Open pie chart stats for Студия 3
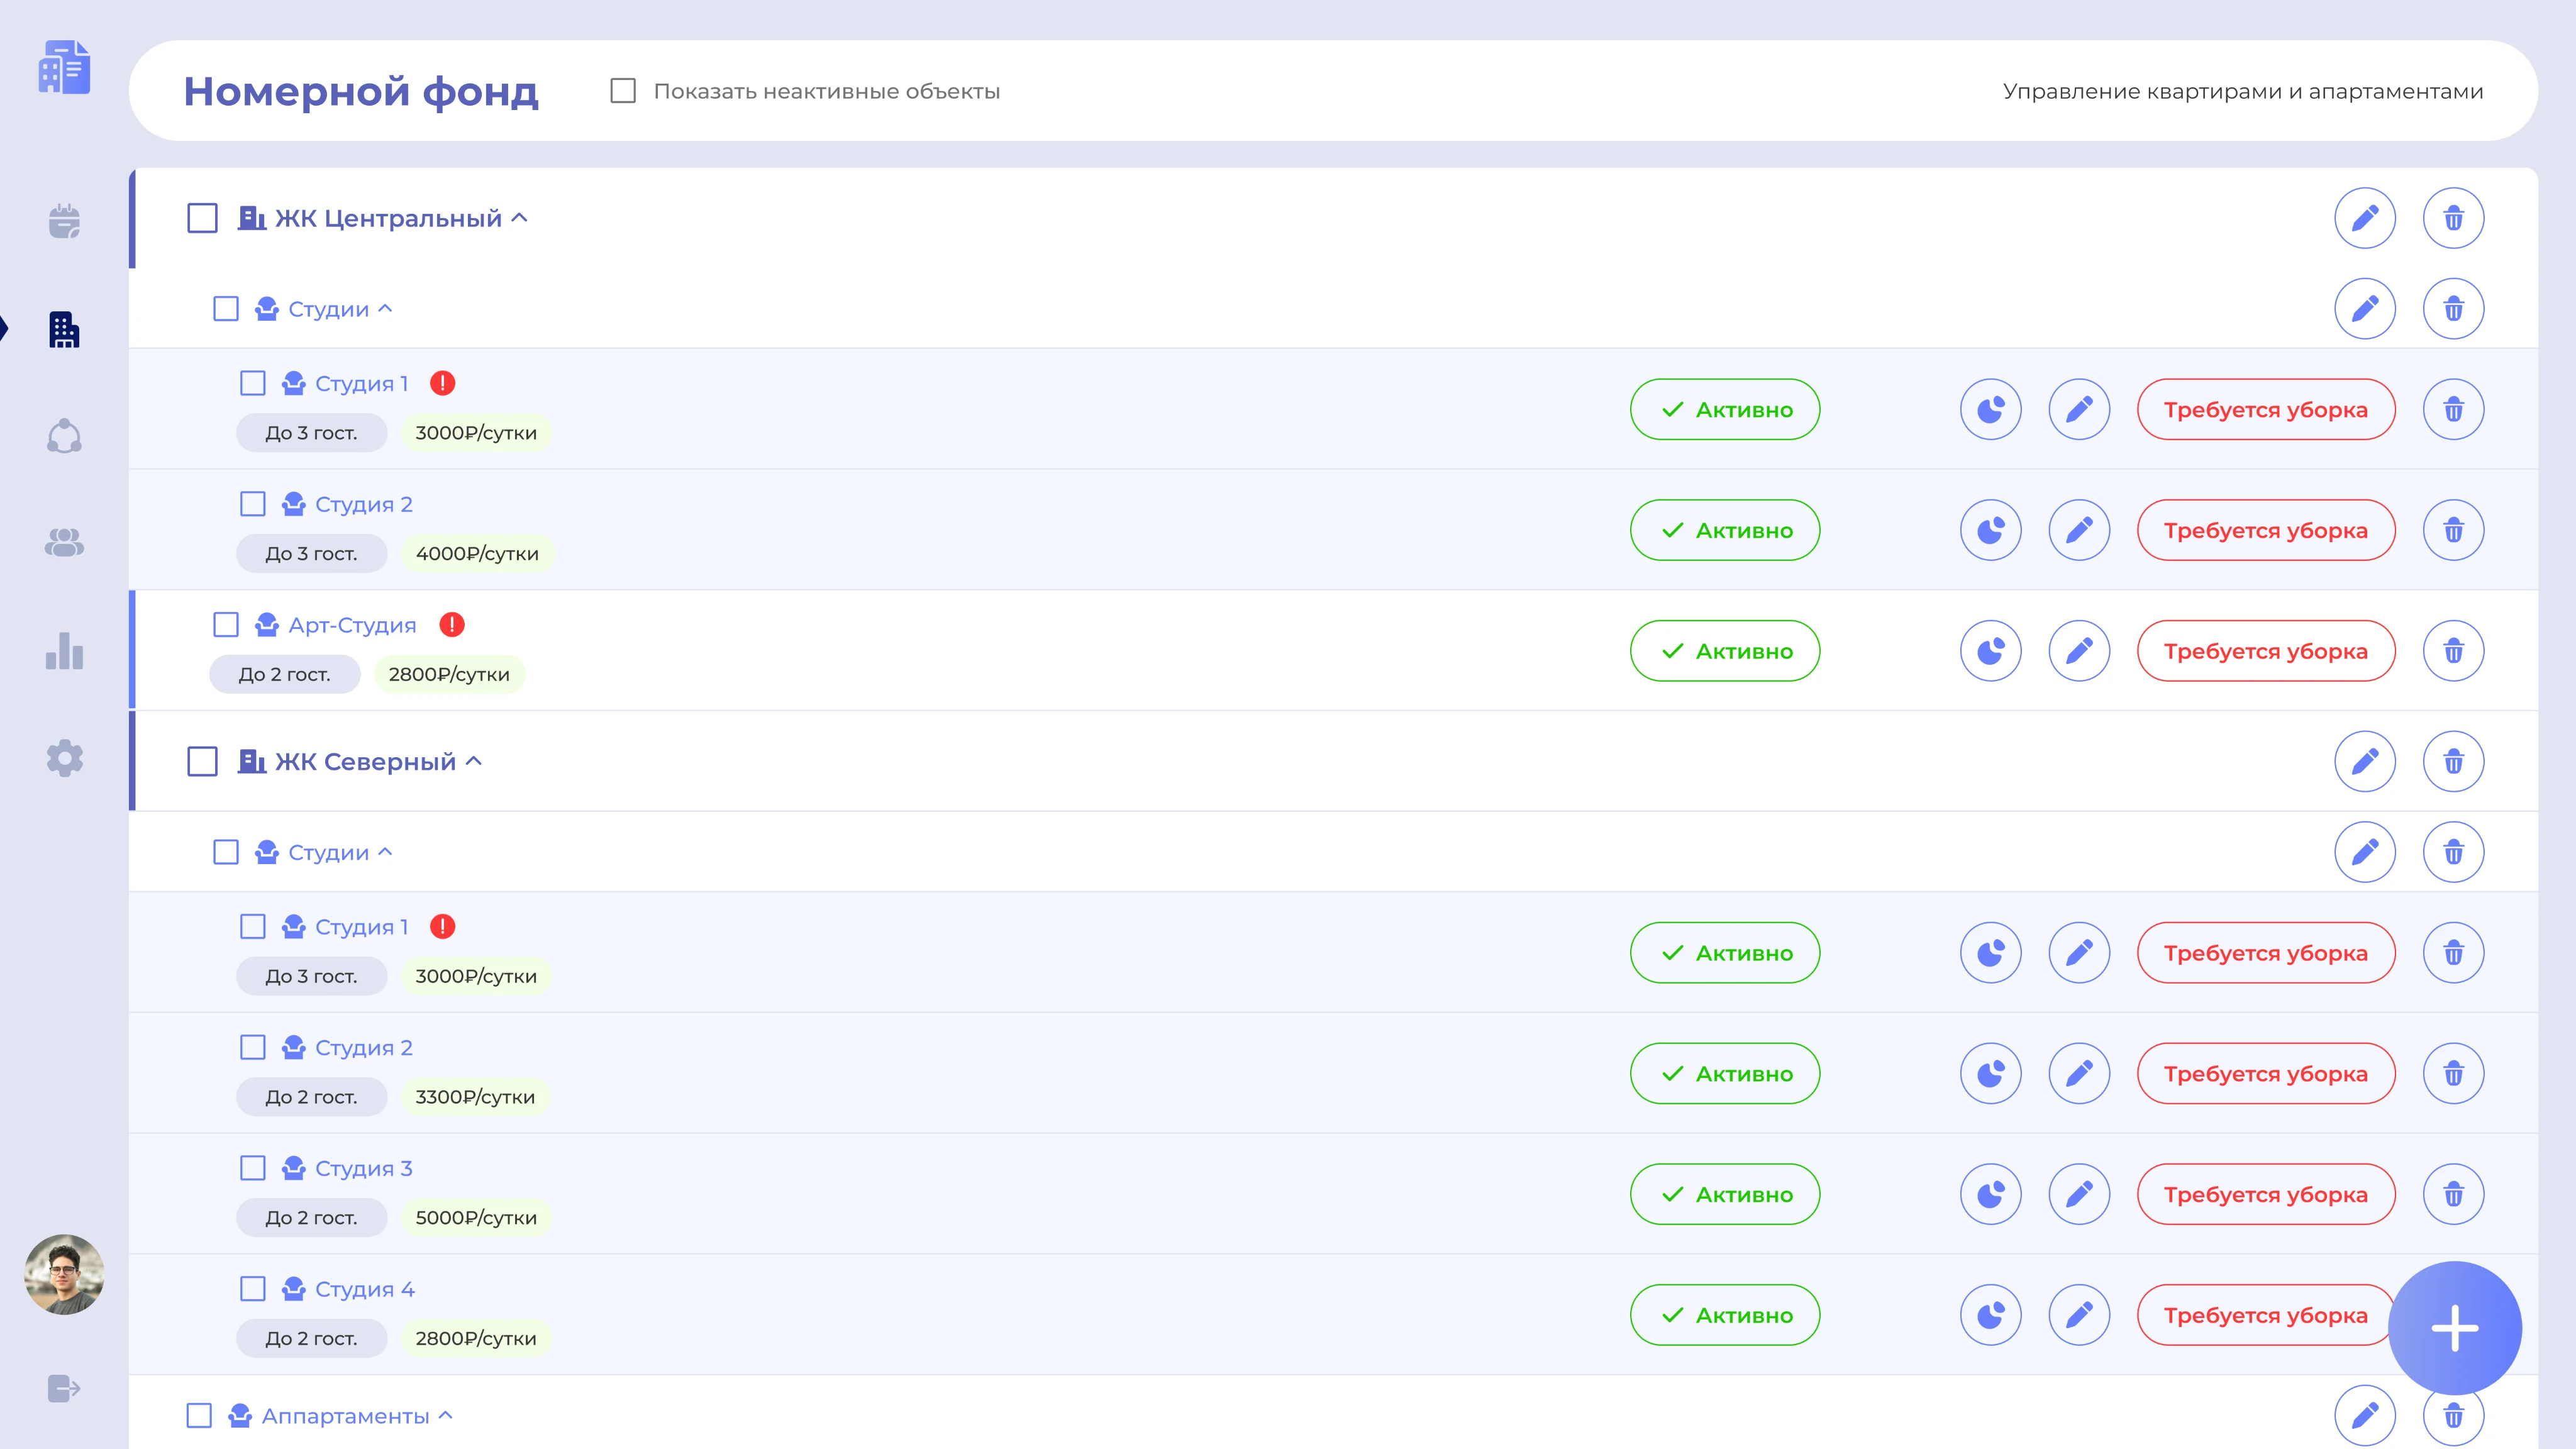Image resolution: width=2576 pixels, height=1449 pixels. tap(1990, 1194)
